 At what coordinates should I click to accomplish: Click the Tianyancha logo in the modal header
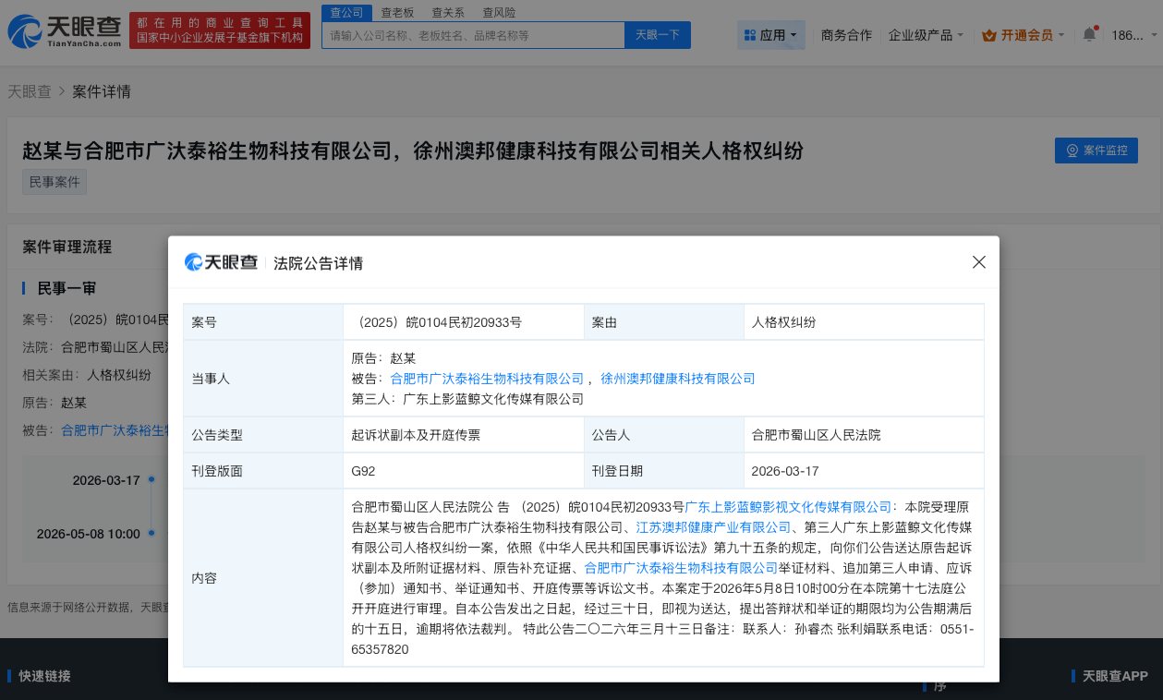[x=221, y=262]
